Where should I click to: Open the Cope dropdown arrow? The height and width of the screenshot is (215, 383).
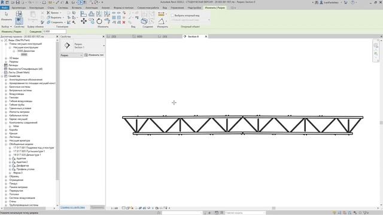click(60, 13)
